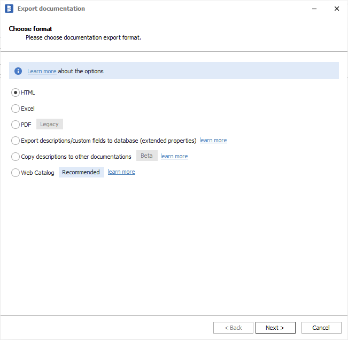Open learn more link next to Beta
This screenshot has width=348, height=340.
tap(174, 156)
